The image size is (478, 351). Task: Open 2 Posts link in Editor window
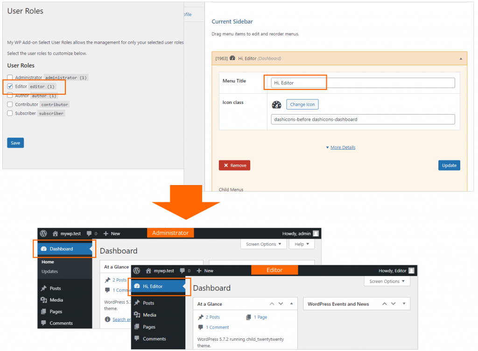213,317
